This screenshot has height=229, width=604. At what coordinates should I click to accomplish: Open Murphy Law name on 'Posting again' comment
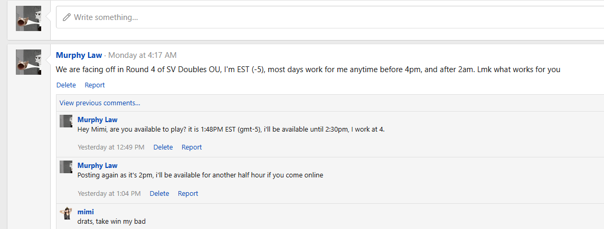[98, 166]
